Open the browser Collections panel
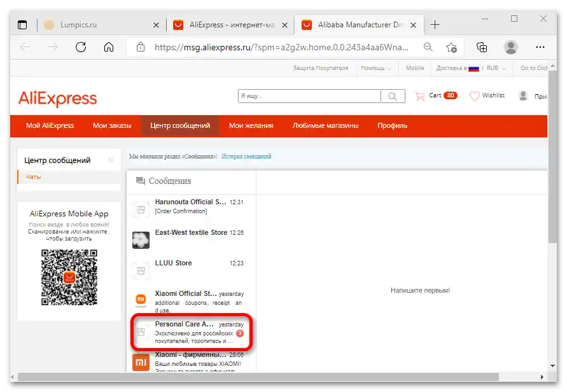The image size is (567, 392). pyautogui.click(x=482, y=47)
